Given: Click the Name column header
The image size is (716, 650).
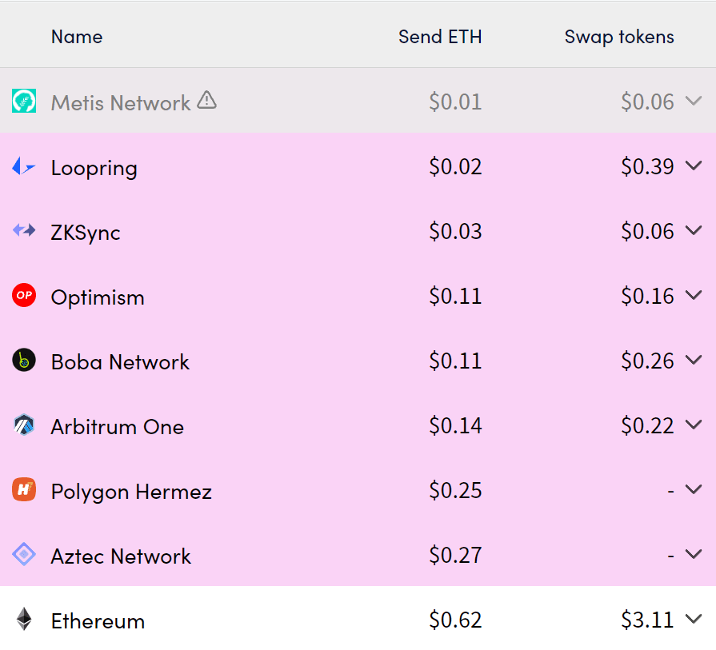Looking at the screenshot, I should [77, 37].
